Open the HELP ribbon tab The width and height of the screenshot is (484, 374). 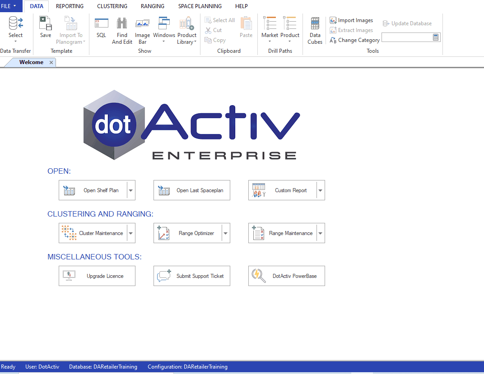click(242, 6)
